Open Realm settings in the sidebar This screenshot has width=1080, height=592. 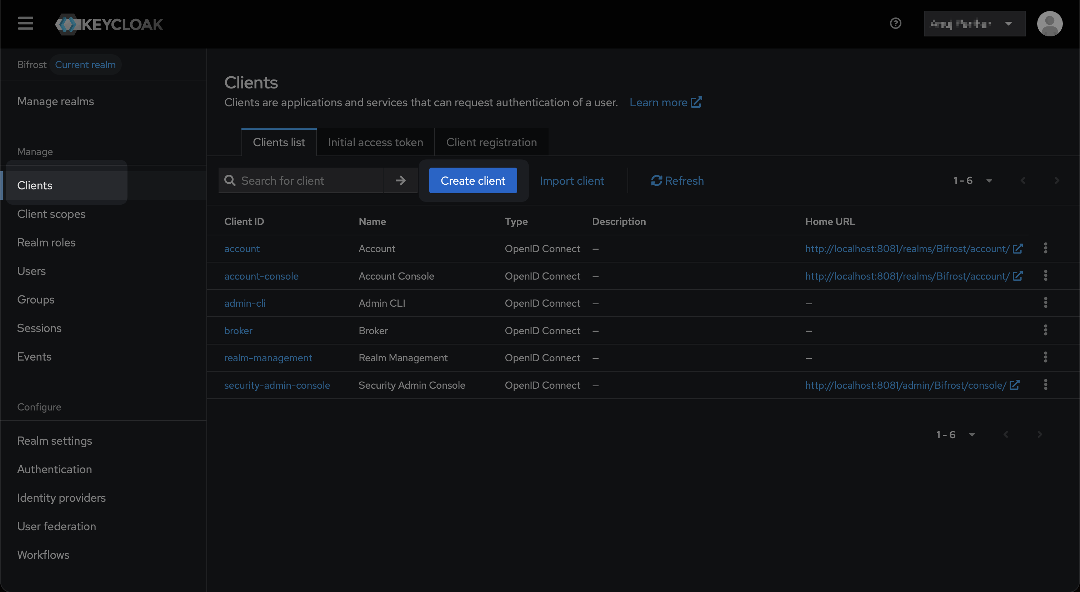(x=55, y=440)
